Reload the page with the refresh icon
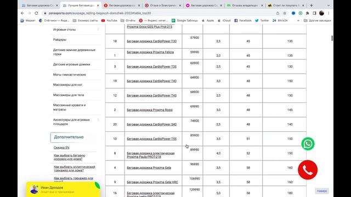This screenshot has width=351, height=197. pyautogui.click(x=36, y=13)
